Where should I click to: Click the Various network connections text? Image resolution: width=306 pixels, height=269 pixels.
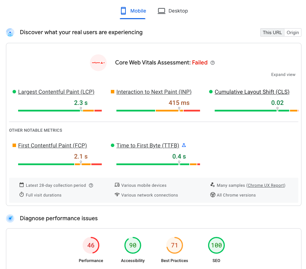point(150,195)
